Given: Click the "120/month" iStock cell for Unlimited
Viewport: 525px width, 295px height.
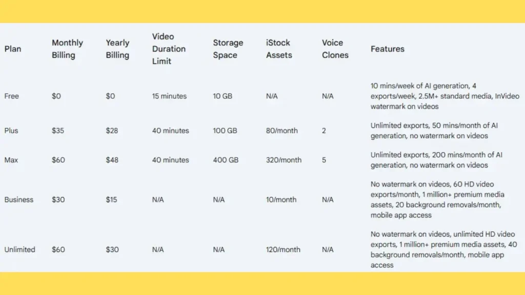Looking at the screenshot, I should tap(283, 250).
